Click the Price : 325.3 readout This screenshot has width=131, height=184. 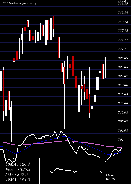click(x=18, y=170)
